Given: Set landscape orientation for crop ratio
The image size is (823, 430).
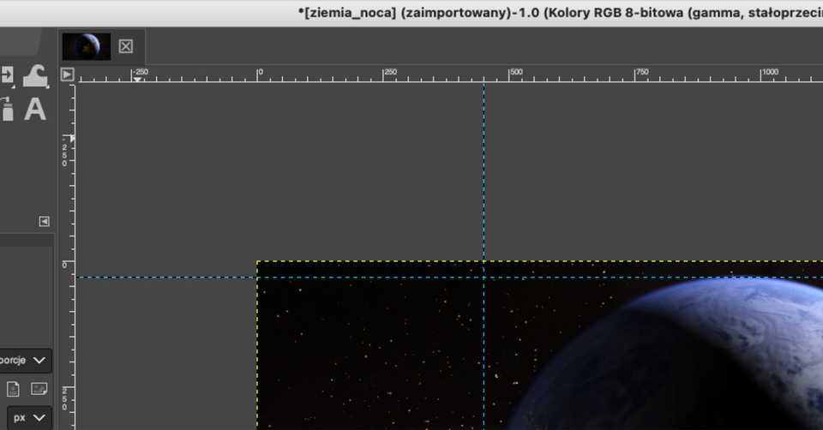Looking at the screenshot, I should (x=39, y=389).
